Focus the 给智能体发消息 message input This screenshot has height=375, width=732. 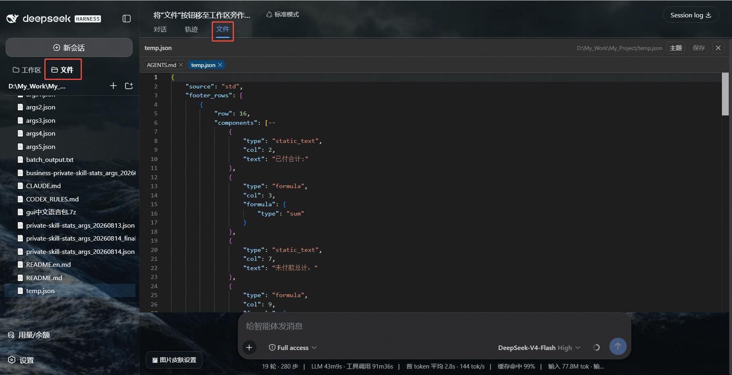pos(434,326)
